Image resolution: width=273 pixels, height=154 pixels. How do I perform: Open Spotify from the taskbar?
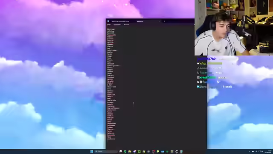click(x=125, y=151)
